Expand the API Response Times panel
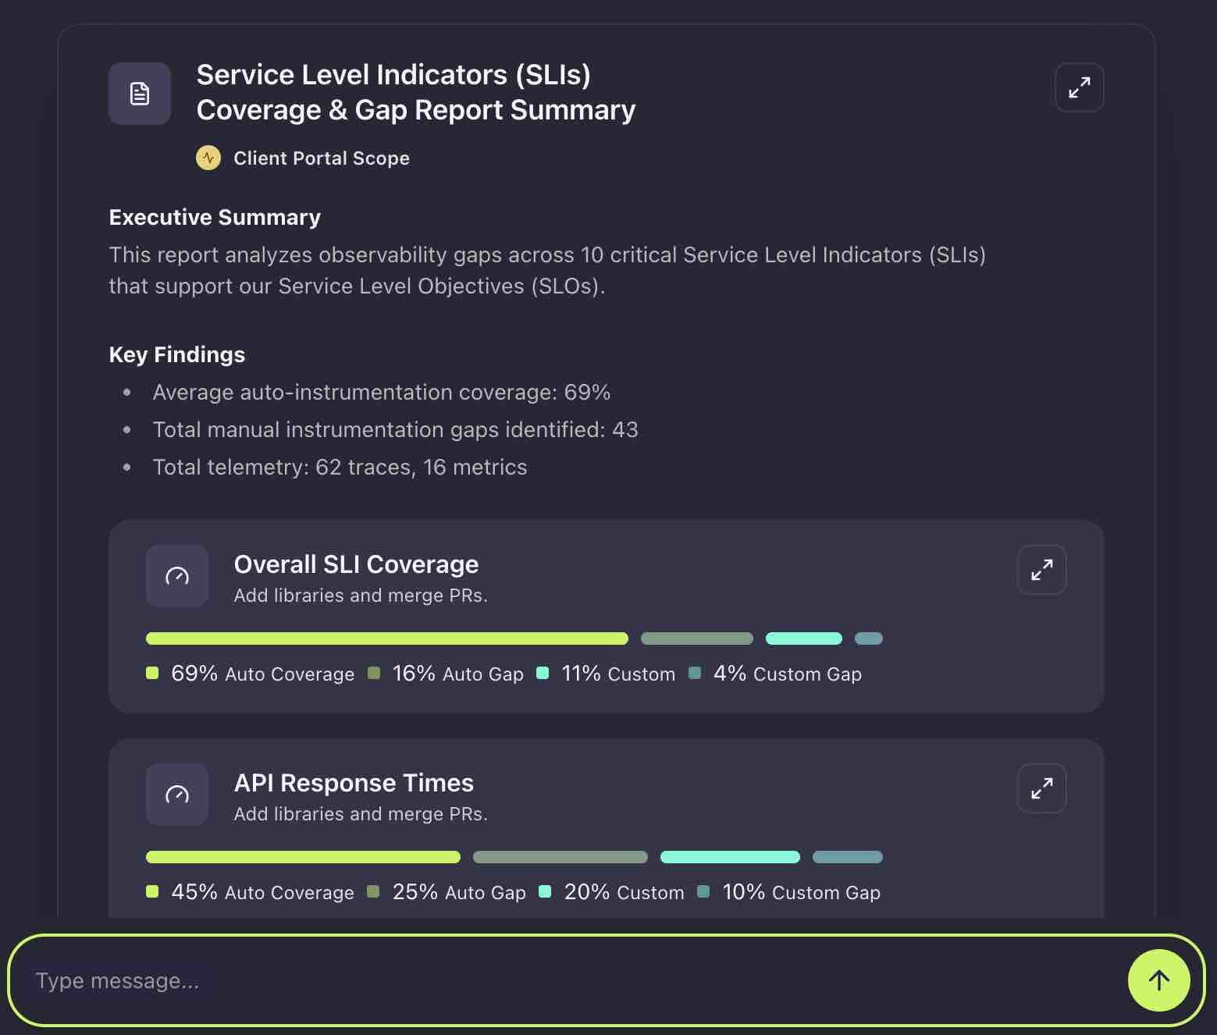The image size is (1217, 1035). (x=1041, y=788)
